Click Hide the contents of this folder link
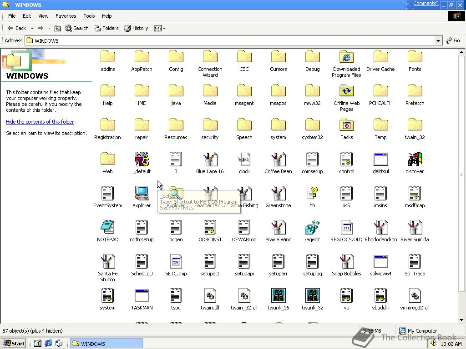This screenshot has height=349, width=466. coord(40,122)
